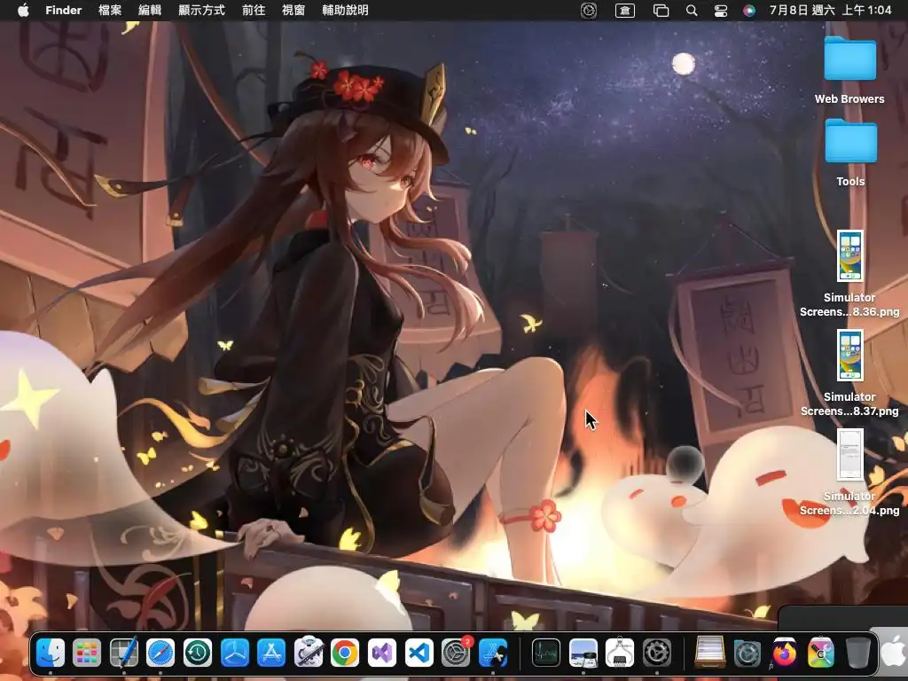Open Preview app in the Dock
Screen dimensions: 908x681
coord(583,653)
